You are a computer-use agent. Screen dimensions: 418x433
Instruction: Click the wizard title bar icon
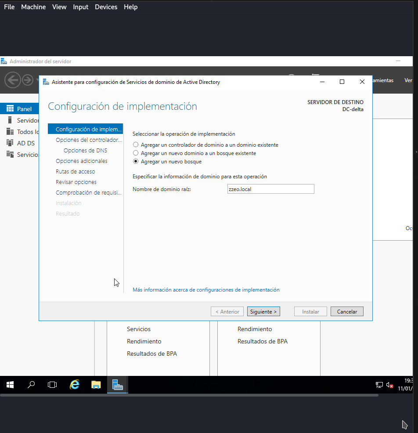click(x=46, y=82)
